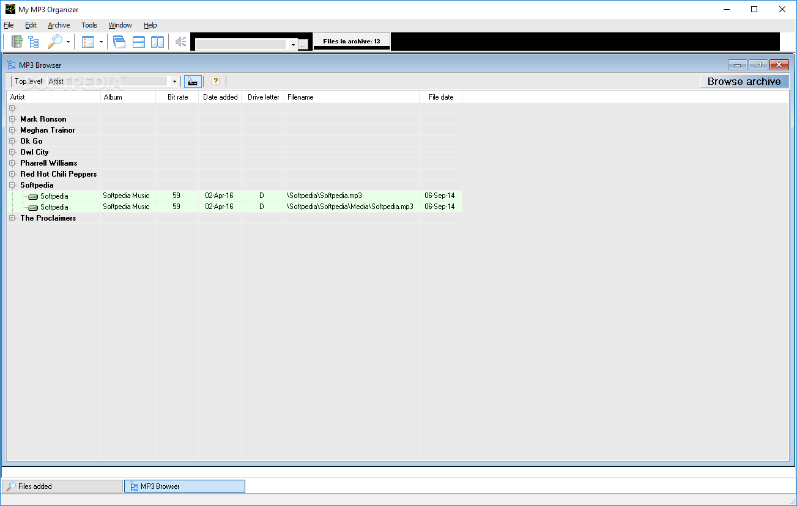Sort by the Bit rate column header
Image resolution: width=797 pixels, height=506 pixels.
click(x=177, y=97)
